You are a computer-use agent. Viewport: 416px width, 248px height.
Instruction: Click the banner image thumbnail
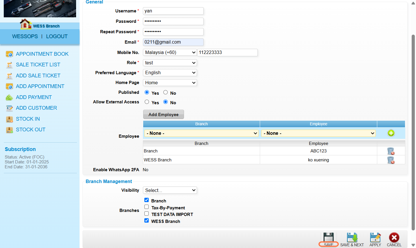pos(40,9)
